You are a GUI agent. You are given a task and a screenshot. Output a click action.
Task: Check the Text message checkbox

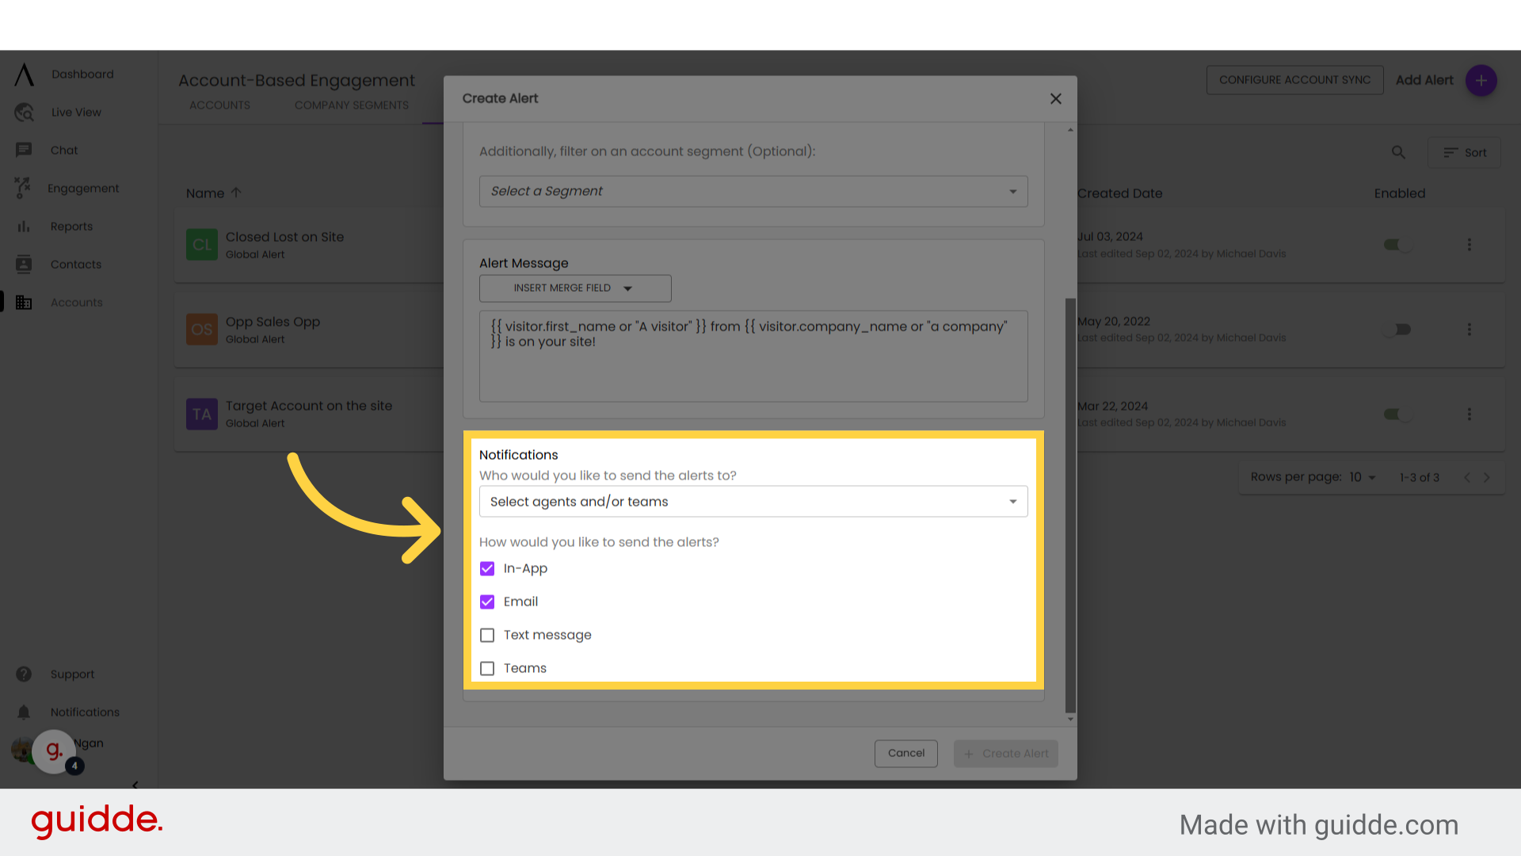[x=487, y=635]
